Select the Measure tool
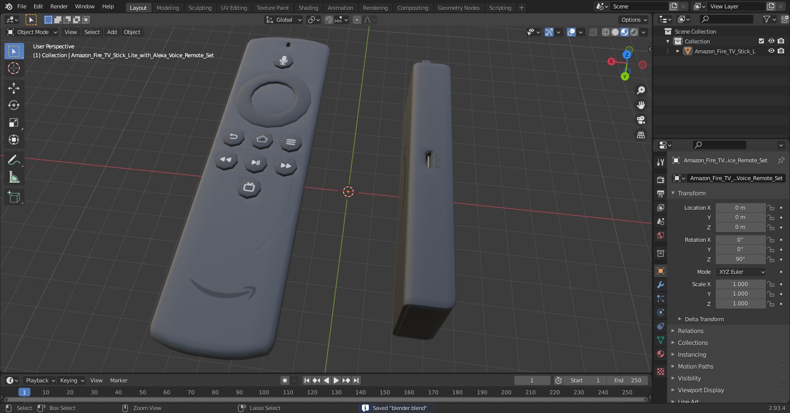The height and width of the screenshot is (413, 790). point(14,177)
